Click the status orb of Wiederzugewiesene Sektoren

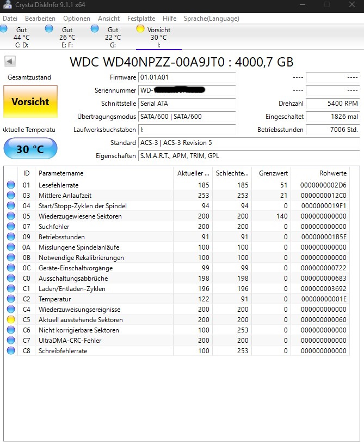point(11,216)
